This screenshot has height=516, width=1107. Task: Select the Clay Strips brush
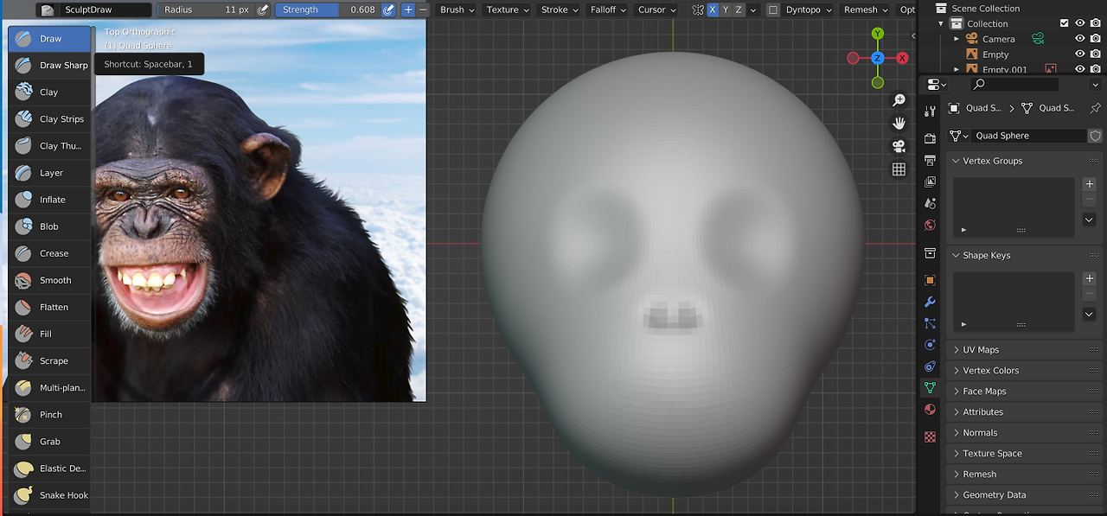50,119
